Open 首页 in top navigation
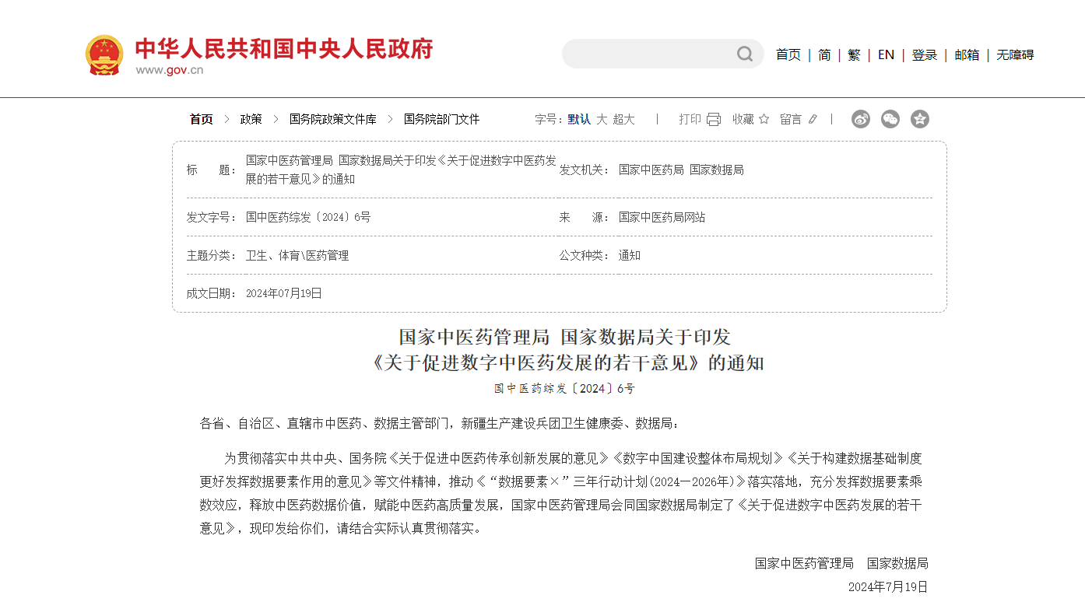 [x=788, y=54]
